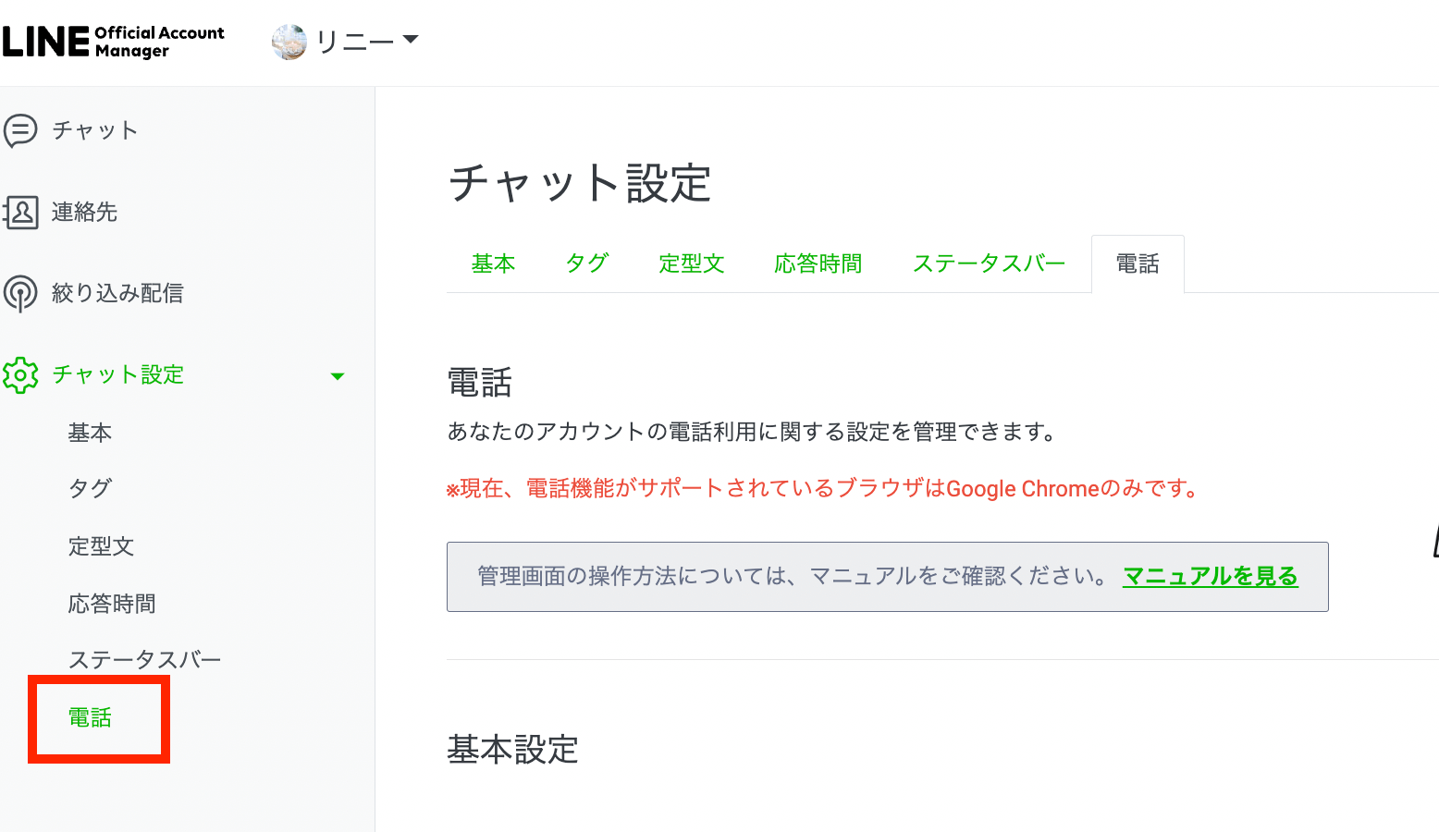
Task: Switch to the タグ tab
Action: pos(586,264)
